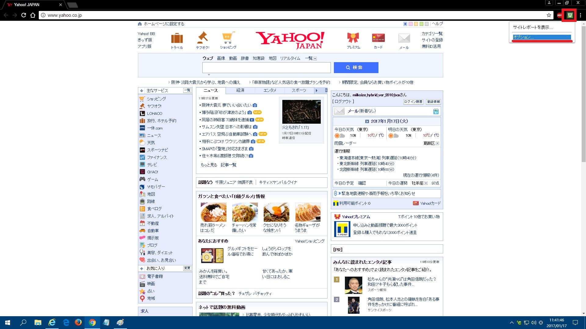Show hidden system tray icons chevron

(x=512, y=322)
